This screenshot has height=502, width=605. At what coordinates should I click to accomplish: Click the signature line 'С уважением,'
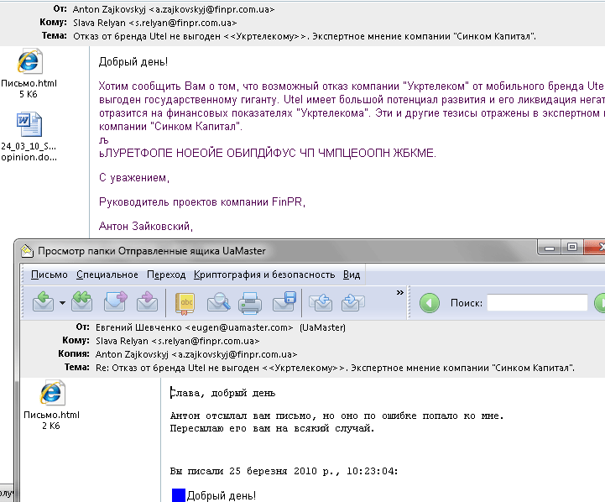[x=134, y=178]
